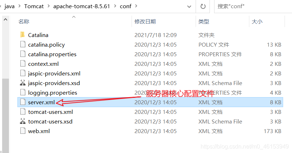Expand the chevron after conf in breadcrumb
This screenshot has width=292, height=153.
(x=136, y=6)
